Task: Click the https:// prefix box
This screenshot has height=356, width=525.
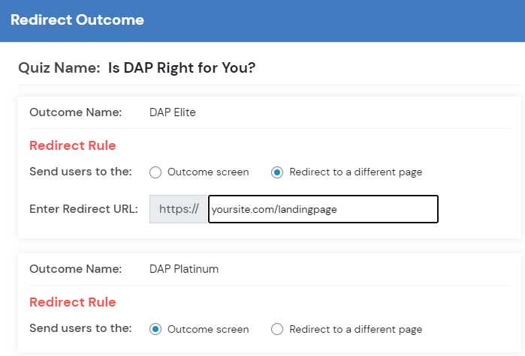Action: click(179, 209)
